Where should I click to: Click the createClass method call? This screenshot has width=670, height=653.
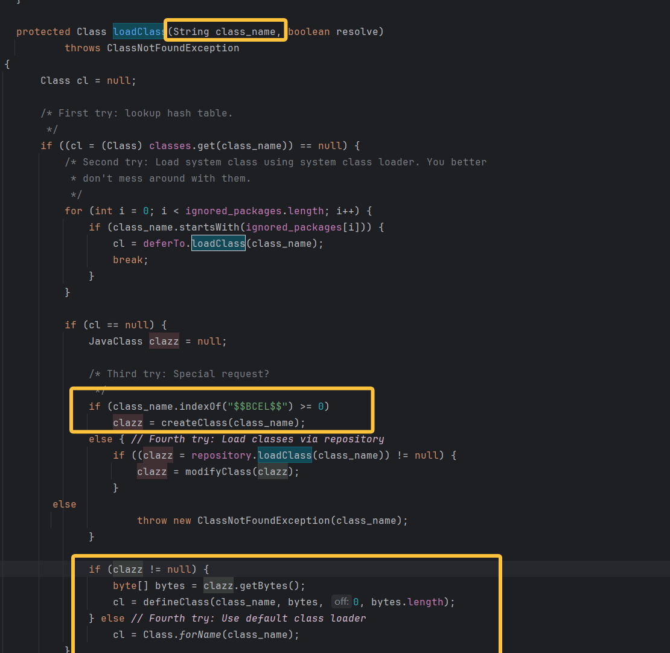[x=194, y=422]
